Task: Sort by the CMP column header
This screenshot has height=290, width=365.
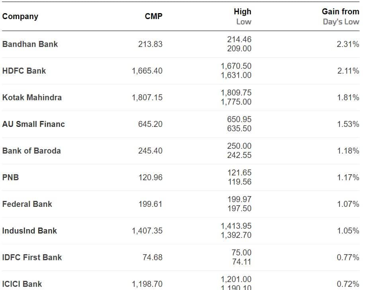Action: click(x=154, y=16)
